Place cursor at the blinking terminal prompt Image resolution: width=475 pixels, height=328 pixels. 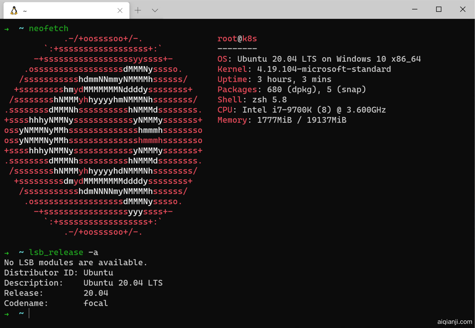pos(29,314)
